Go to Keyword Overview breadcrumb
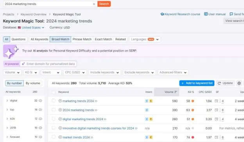The height and width of the screenshot is (142, 244). 34,14
